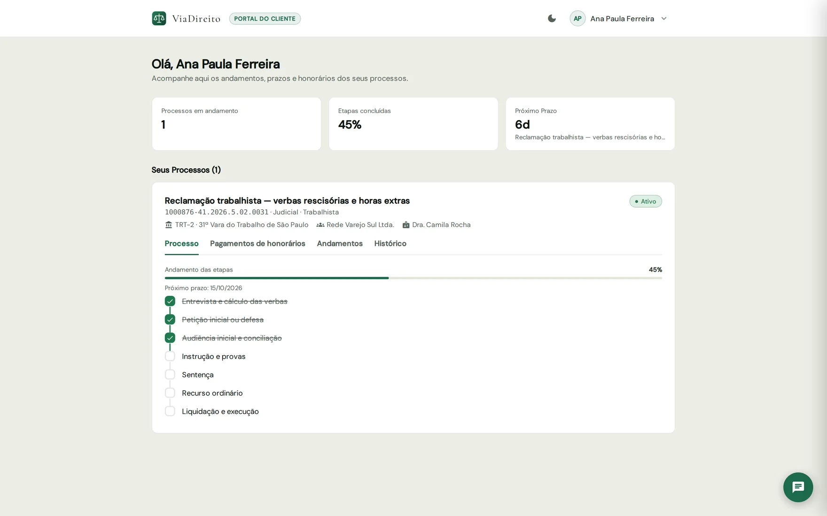This screenshot has height=516, width=827.
Task: Click the Ativo status badge
Action: click(x=646, y=201)
